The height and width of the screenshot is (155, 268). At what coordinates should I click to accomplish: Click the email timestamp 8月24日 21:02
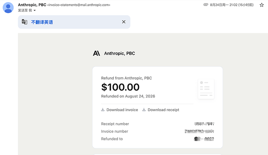pos(231,5)
